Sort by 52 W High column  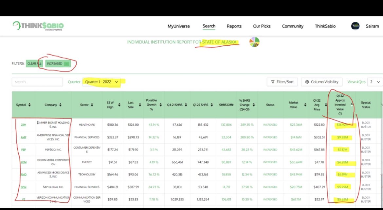(119, 105)
